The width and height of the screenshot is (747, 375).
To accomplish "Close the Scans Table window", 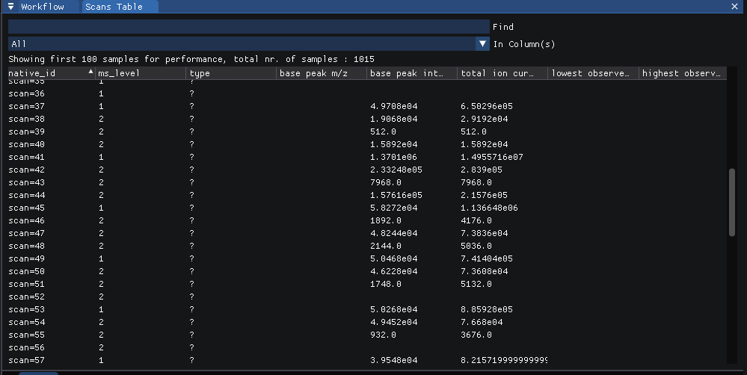I will click(734, 7).
